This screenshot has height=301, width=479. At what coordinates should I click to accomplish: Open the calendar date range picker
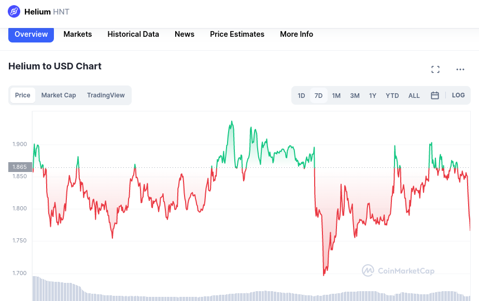coord(435,95)
